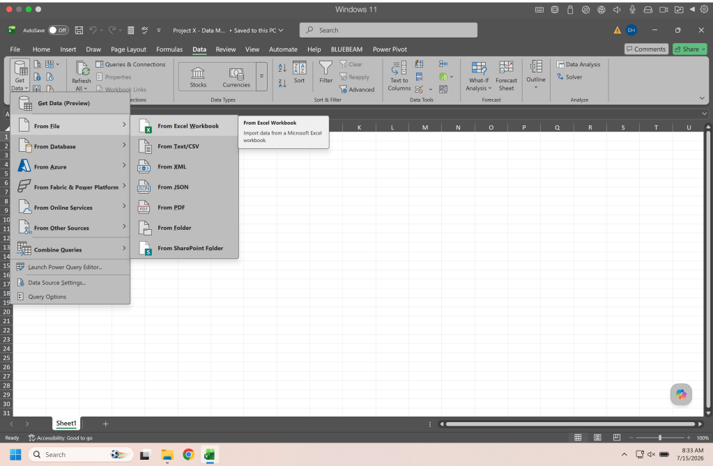Sort descending Z to A
The image size is (713, 466).
282,83
